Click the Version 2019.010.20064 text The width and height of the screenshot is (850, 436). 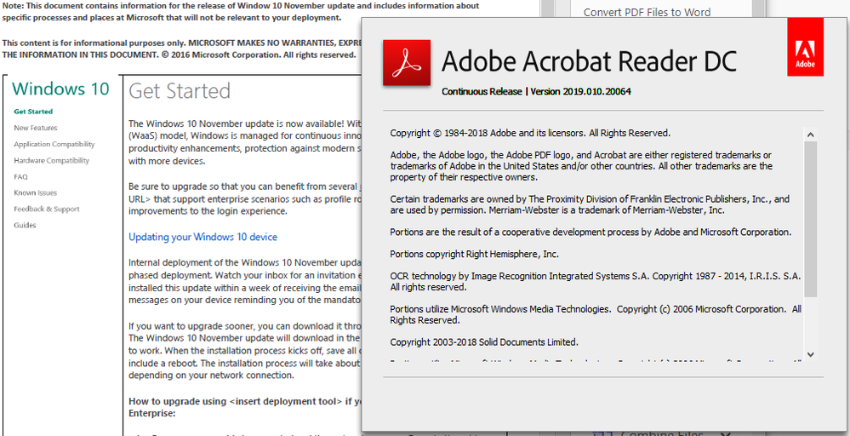click(x=580, y=92)
